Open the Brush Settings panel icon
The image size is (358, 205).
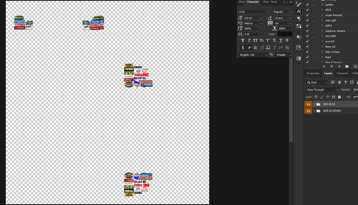(x=299, y=4)
